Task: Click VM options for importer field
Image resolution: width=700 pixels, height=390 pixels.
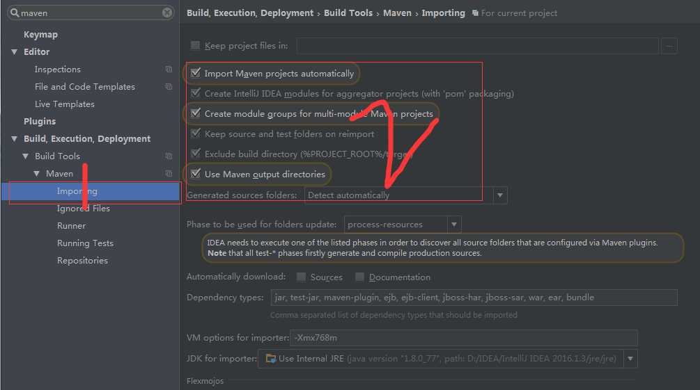Action: click(464, 338)
